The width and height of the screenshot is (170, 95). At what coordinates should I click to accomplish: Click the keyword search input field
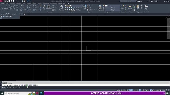tap(127, 1)
